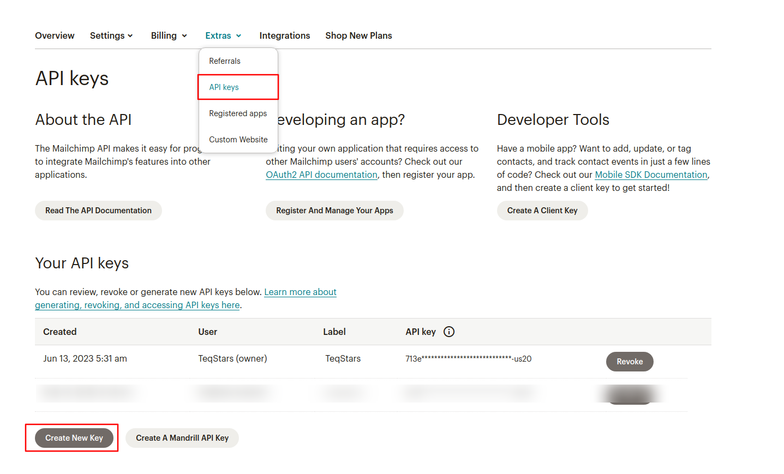Open the API key info icon
The image size is (784, 474).
coord(449,332)
